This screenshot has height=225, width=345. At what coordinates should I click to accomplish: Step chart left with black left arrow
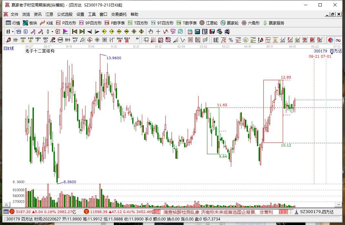tap(90, 32)
